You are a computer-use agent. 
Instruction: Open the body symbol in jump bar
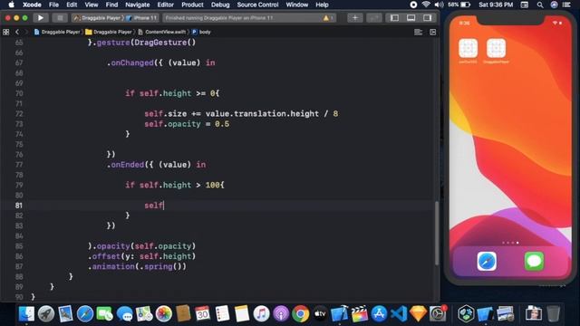click(x=201, y=33)
